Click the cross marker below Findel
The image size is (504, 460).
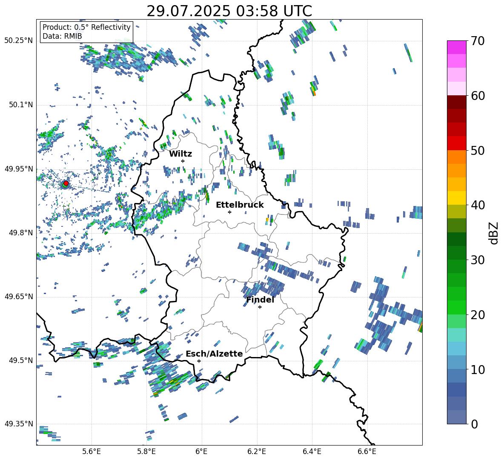tap(260, 307)
